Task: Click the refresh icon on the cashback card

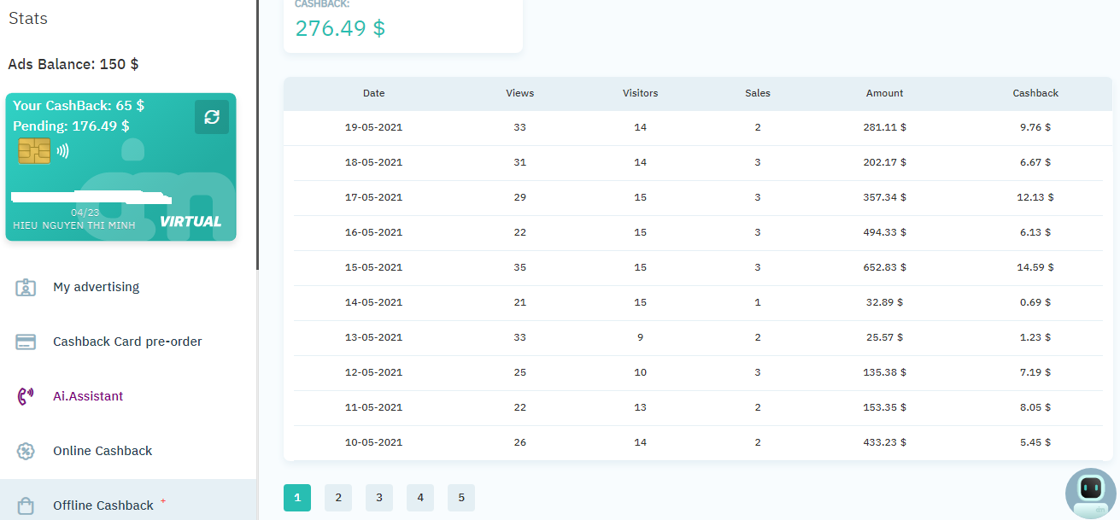Action: [x=212, y=117]
